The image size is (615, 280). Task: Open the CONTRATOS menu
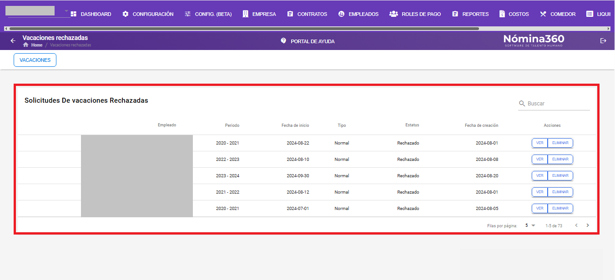(313, 14)
